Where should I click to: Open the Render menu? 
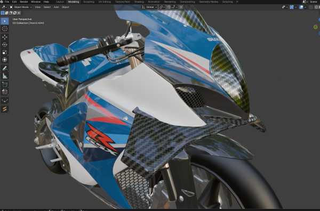[23, 2]
